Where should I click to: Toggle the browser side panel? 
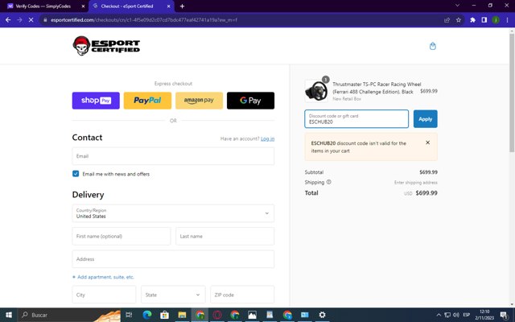pos(484,20)
